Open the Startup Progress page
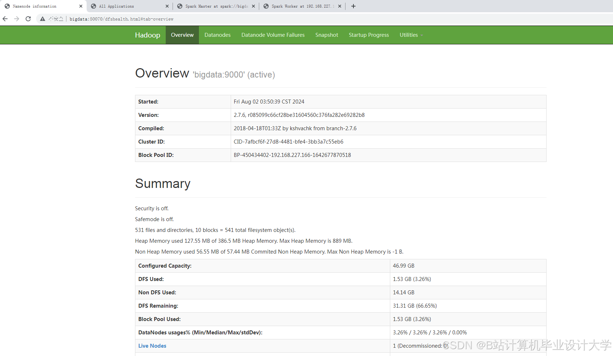 (x=369, y=35)
